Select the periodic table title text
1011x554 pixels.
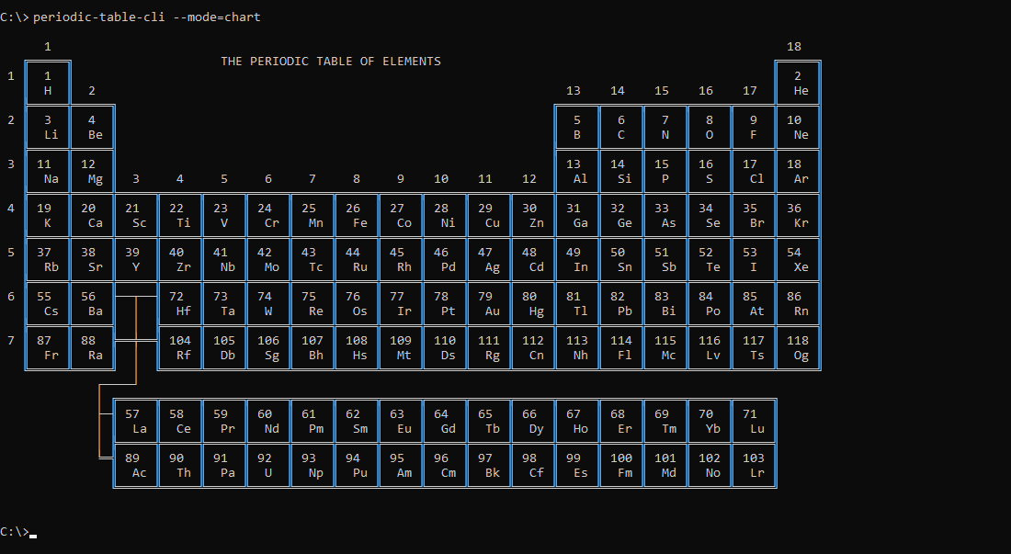coord(329,61)
